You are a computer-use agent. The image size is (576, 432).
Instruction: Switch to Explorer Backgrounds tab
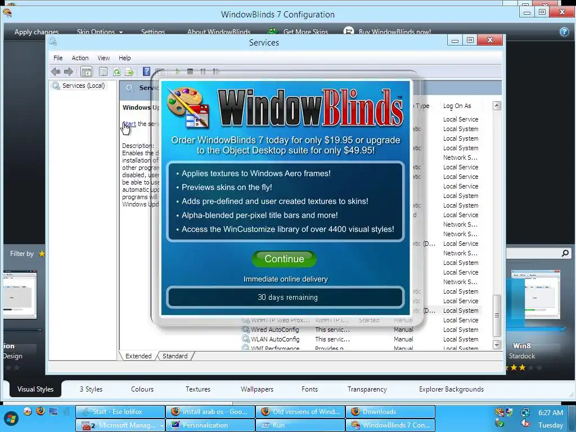451,389
